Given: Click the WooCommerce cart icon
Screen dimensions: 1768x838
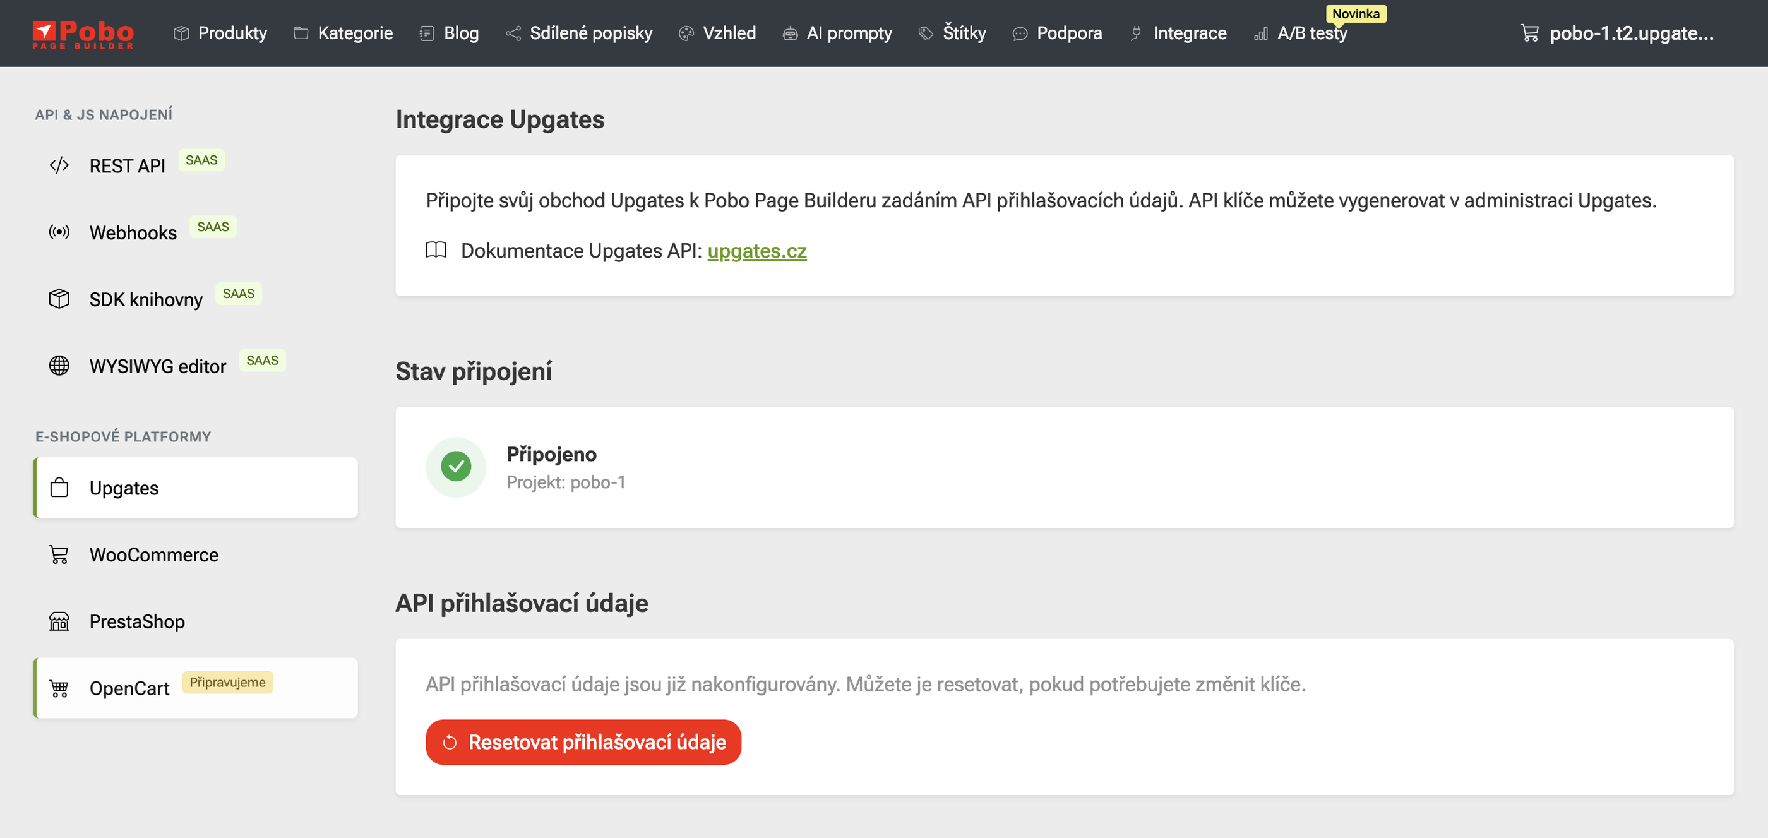Looking at the screenshot, I should [59, 554].
